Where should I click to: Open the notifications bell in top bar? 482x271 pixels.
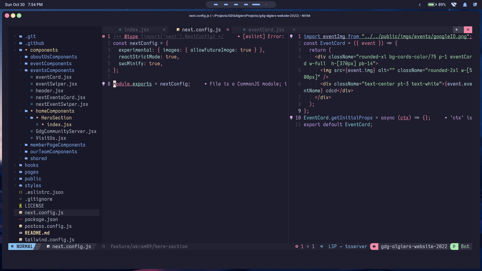465,5
